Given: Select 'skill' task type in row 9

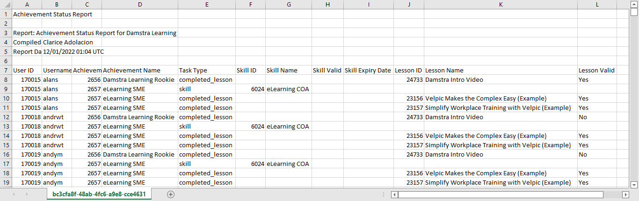Looking at the screenshot, I should (206, 89).
